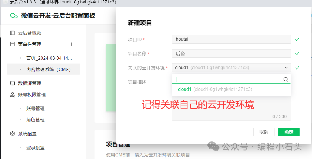
Task: Click the 微信云开发·云后台配置面板 heading
Action: coord(58,16)
